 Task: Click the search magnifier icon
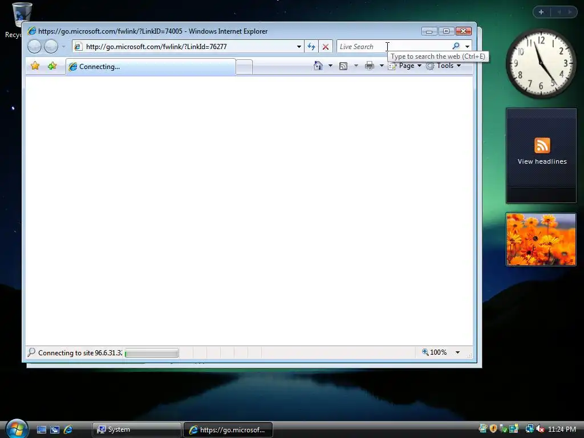tap(456, 46)
